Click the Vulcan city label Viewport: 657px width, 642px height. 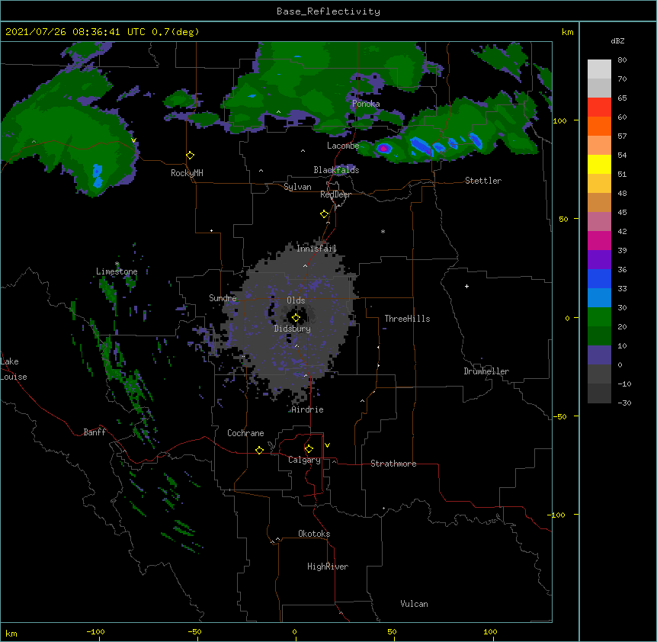point(414,604)
